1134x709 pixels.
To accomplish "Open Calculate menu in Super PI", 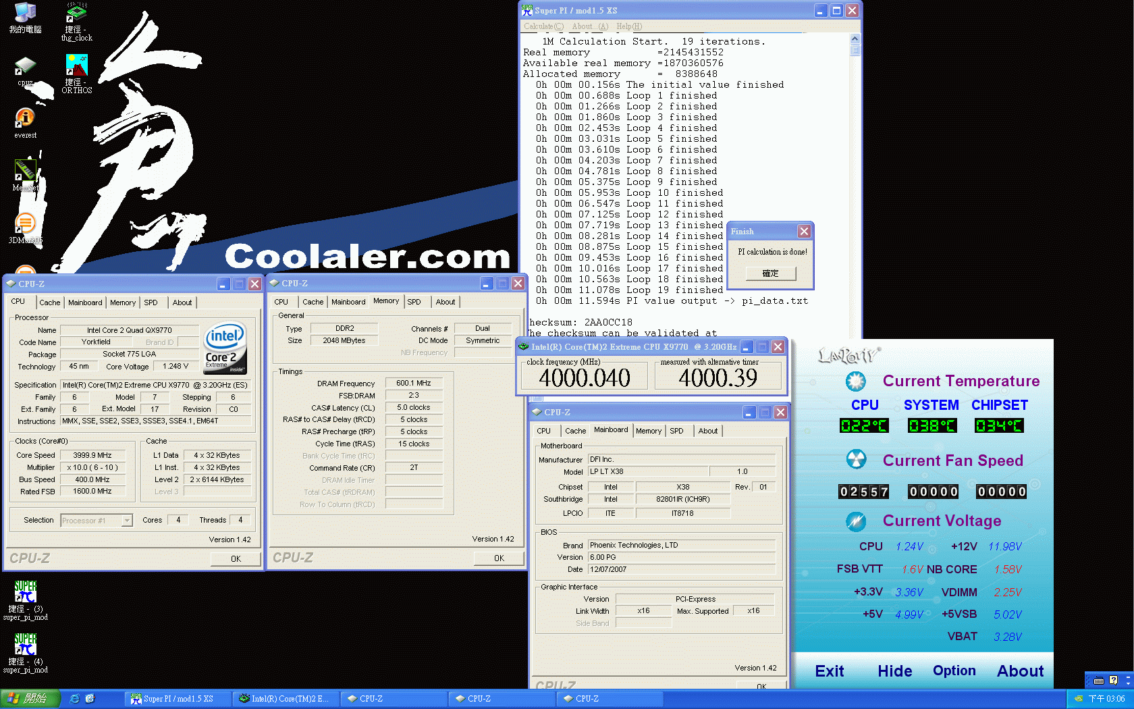I will pyautogui.click(x=543, y=26).
